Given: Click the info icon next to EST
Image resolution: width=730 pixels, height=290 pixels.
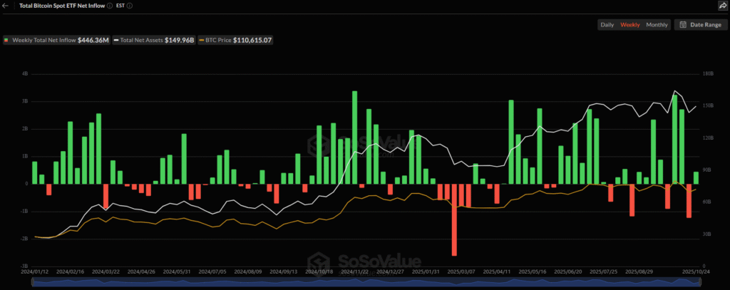Looking at the screenshot, I should coord(130,6).
